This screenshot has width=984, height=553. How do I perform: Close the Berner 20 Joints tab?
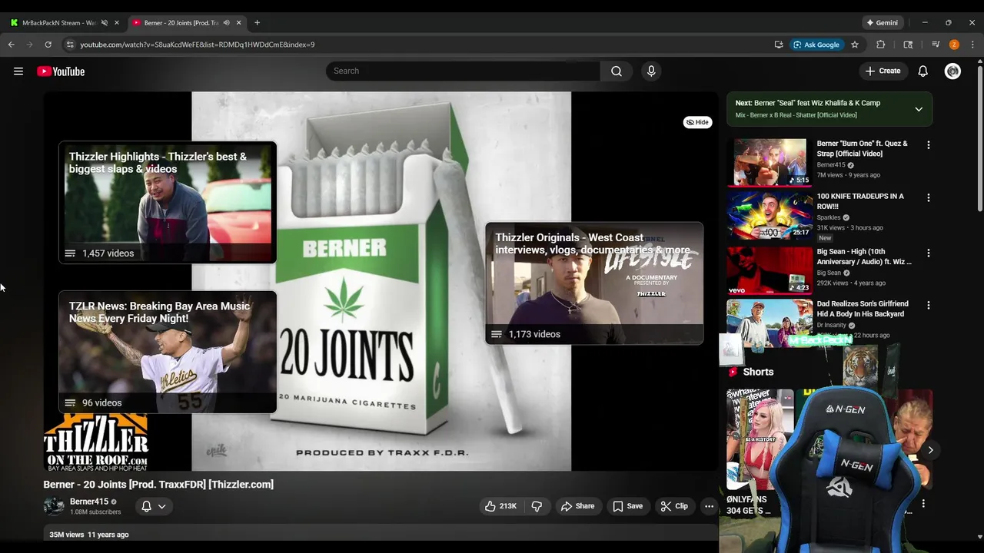tap(238, 23)
